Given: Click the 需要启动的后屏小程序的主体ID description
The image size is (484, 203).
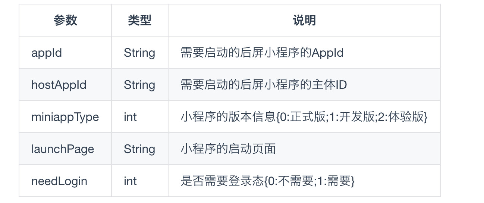Looking at the screenshot, I should (x=264, y=85).
